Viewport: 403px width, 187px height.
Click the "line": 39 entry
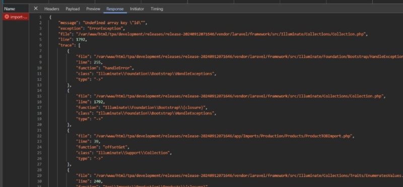[88, 142]
